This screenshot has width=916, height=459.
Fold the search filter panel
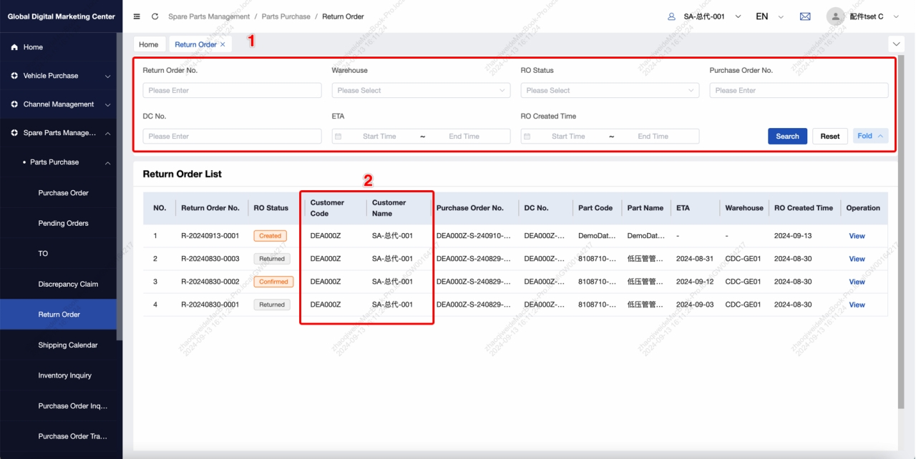[x=870, y=136]
